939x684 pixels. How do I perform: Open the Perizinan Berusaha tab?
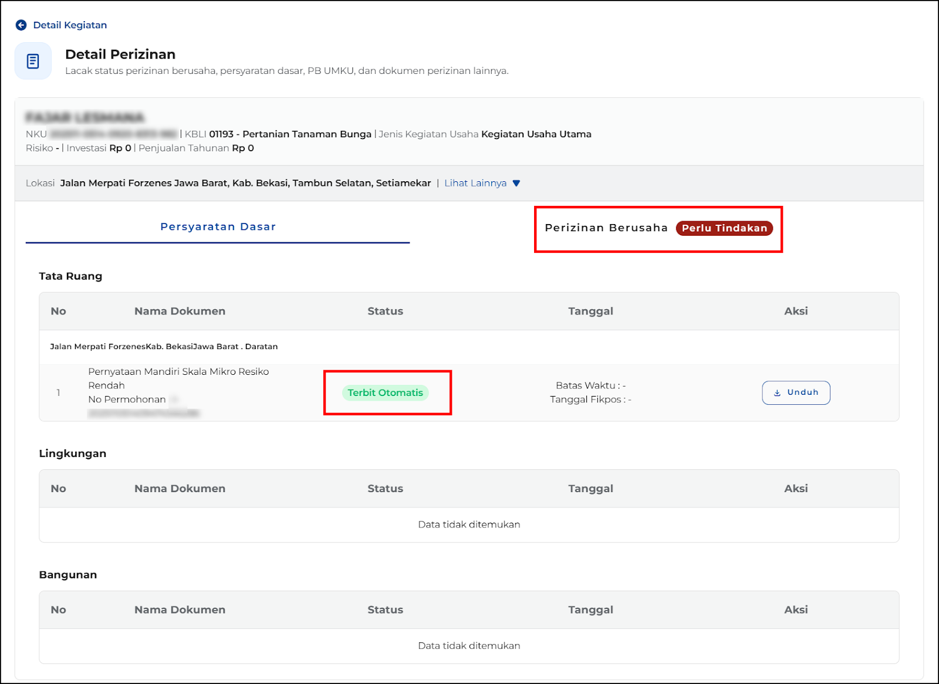606,228
